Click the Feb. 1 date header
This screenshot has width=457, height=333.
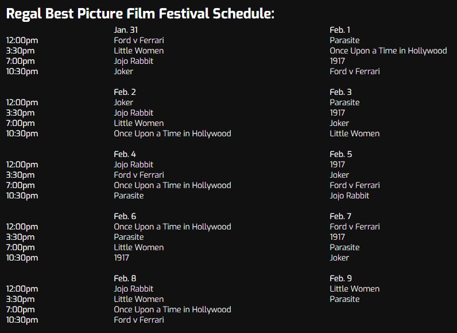click(x=340, y=30)
